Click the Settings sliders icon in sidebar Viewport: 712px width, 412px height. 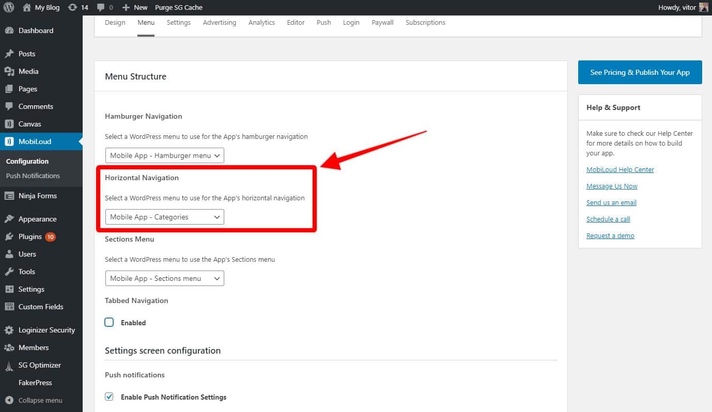(9, 289)
